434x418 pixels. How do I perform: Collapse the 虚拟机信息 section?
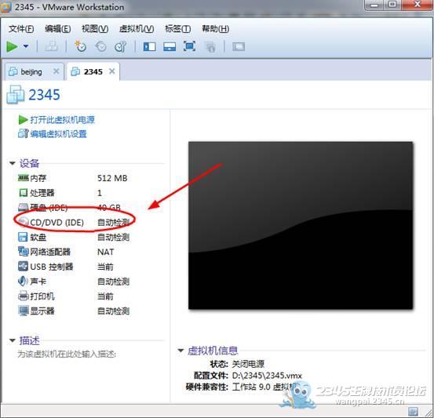(x=181, y=351)
